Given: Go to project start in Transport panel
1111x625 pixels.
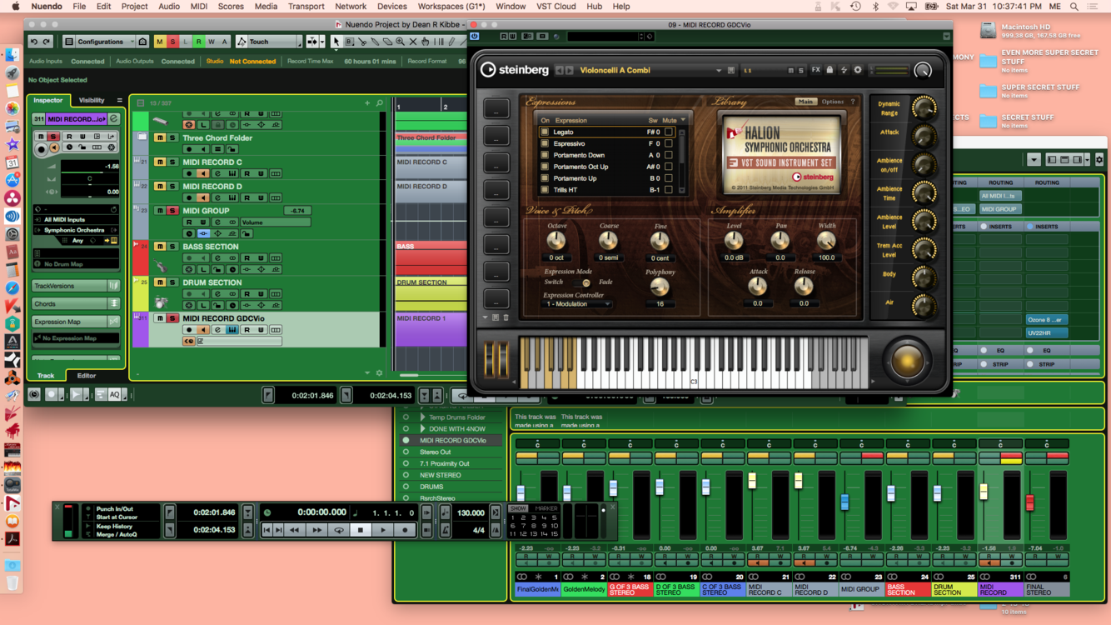Looking at the screenshot, I should (x=267, y=530).
